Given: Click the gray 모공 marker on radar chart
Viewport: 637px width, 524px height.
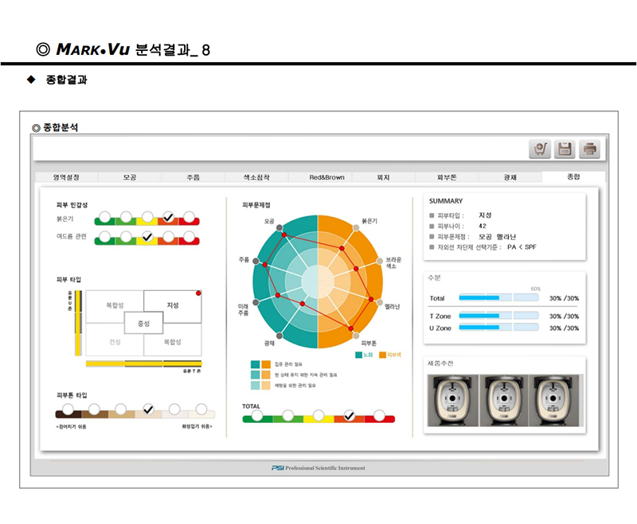Looking at the screenshot, I should (x=279, y=228).
